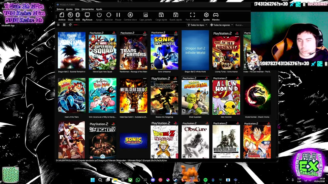Image resolution: width=328 pixels, height=184 pixels.
Task: Click the Capt. pantalla screenshot icon
Action: (146, 17)
